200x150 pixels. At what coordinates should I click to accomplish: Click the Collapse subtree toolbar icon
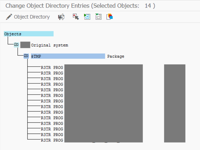98,17
